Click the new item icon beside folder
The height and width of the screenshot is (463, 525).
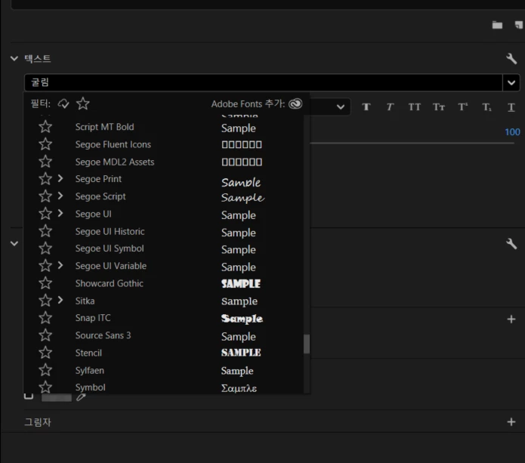(519, 25)
